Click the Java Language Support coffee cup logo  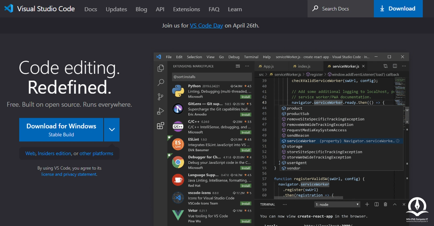click(x=178, y=180)
